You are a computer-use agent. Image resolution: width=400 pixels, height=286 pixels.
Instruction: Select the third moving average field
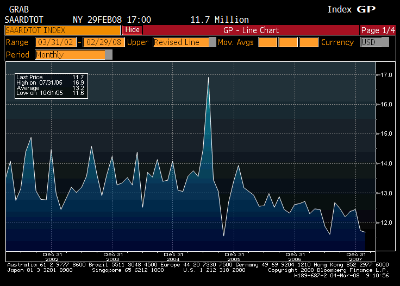[309, 42]
